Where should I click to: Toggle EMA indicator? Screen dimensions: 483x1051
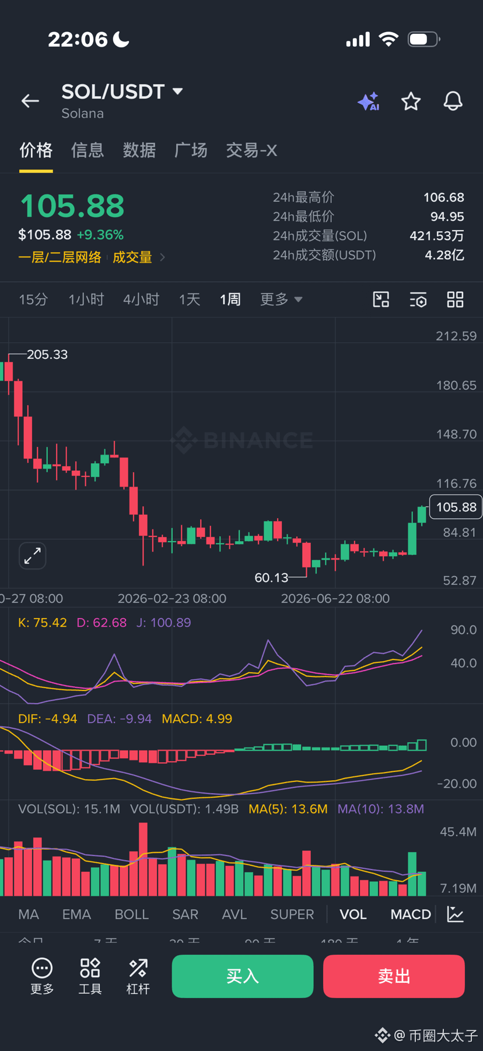(x=76, y=914)
